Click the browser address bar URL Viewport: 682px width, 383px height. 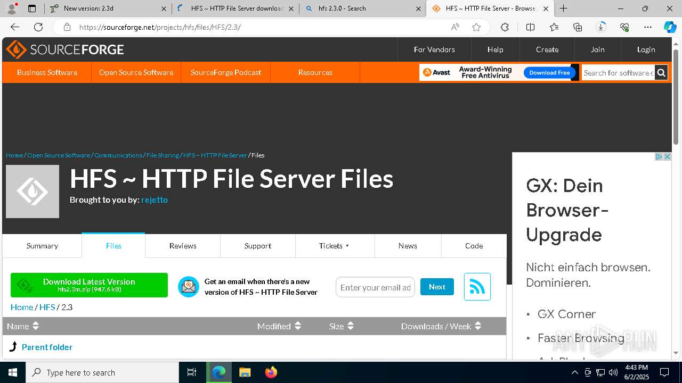[x=160, y=27]
